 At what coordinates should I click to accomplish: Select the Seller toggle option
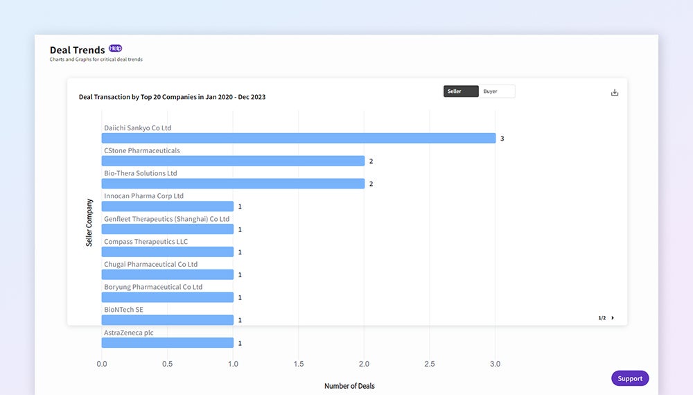coord(461,91)
